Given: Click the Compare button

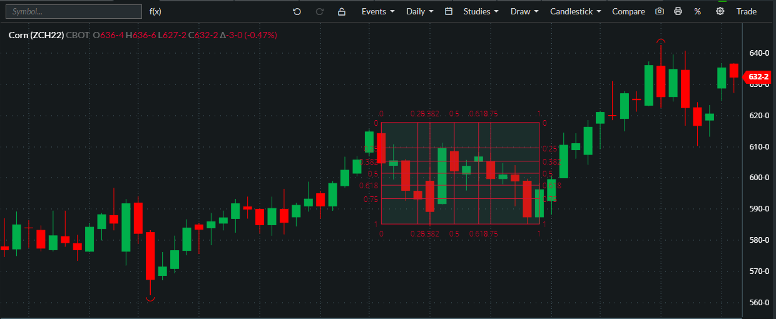Looking at the screenshot, I should (x=628, y=11).
